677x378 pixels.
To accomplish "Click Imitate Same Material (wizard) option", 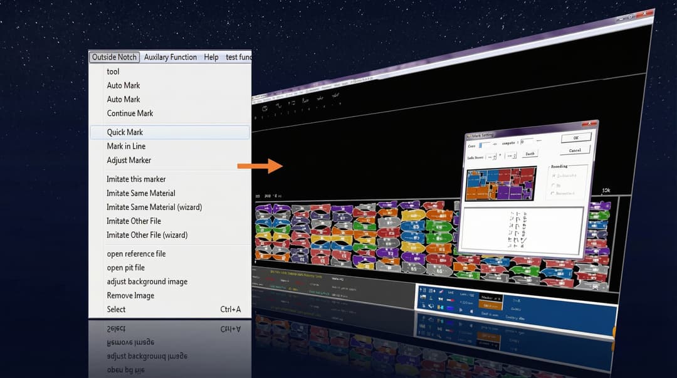I will click(x=154, y=207).
